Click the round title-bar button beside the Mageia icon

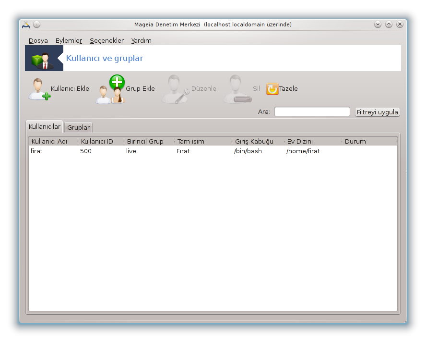pyautogui.click(x=36, y=24)
